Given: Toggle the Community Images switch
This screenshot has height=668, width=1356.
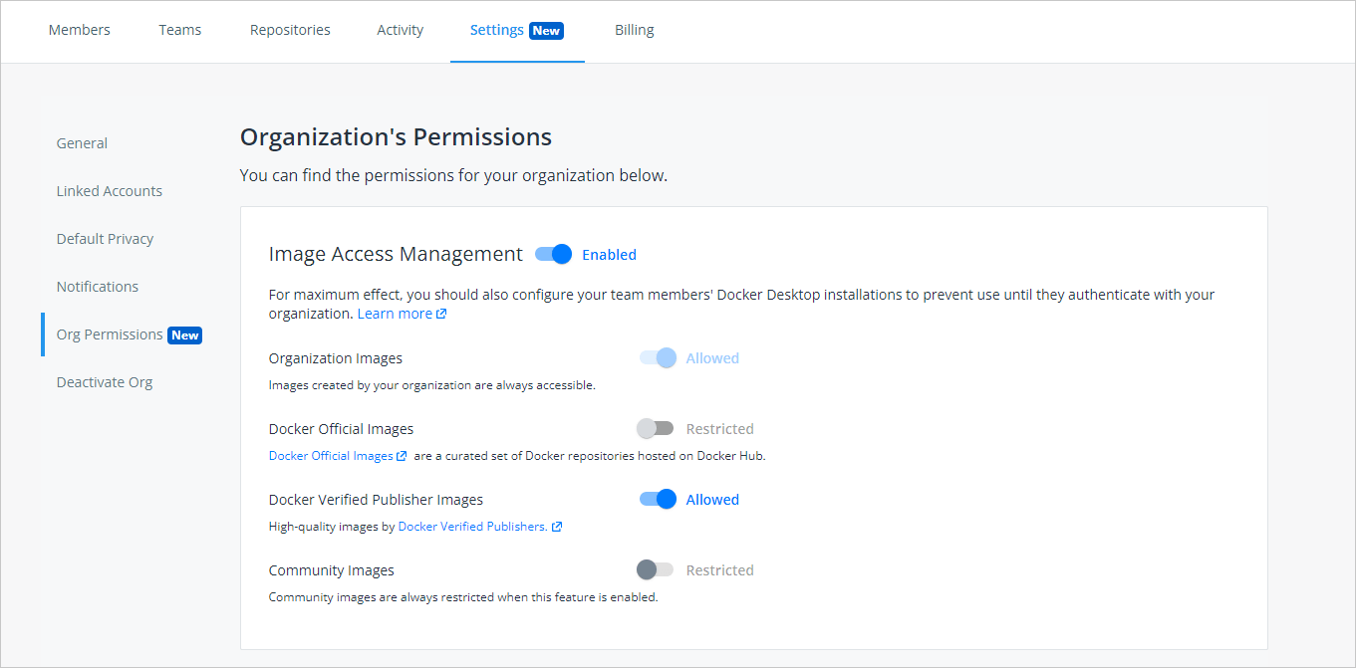Looking at the screenshot, I should tap(655, 569).
